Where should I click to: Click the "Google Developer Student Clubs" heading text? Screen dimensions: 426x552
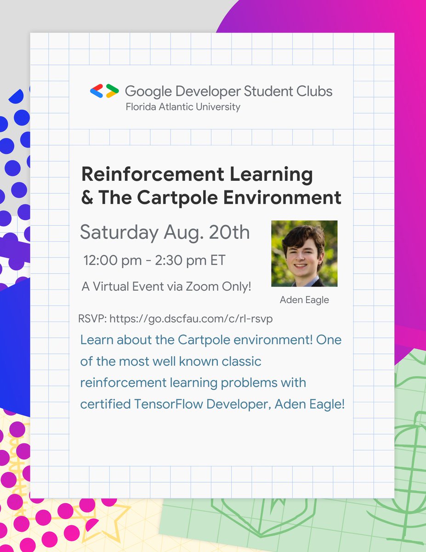point(228,92)
